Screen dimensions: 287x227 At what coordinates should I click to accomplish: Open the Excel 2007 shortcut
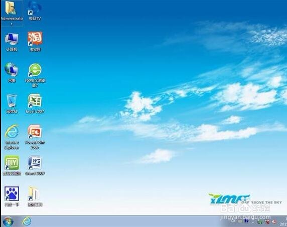pos(35,104)
